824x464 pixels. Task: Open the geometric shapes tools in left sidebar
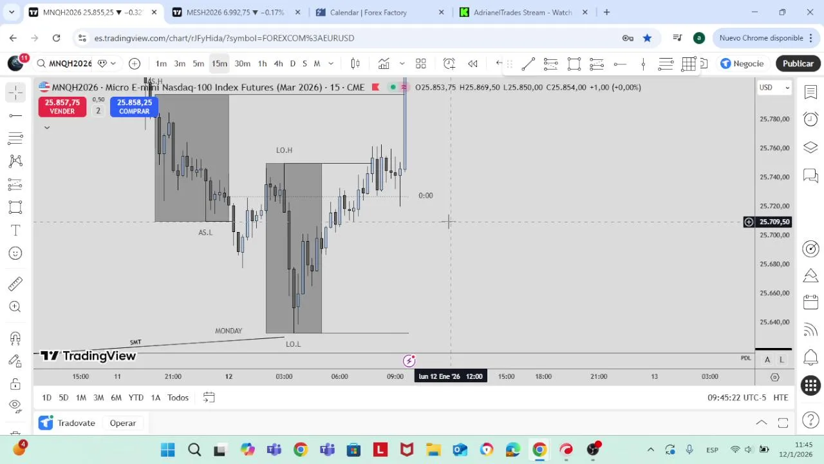coord(15,208)
